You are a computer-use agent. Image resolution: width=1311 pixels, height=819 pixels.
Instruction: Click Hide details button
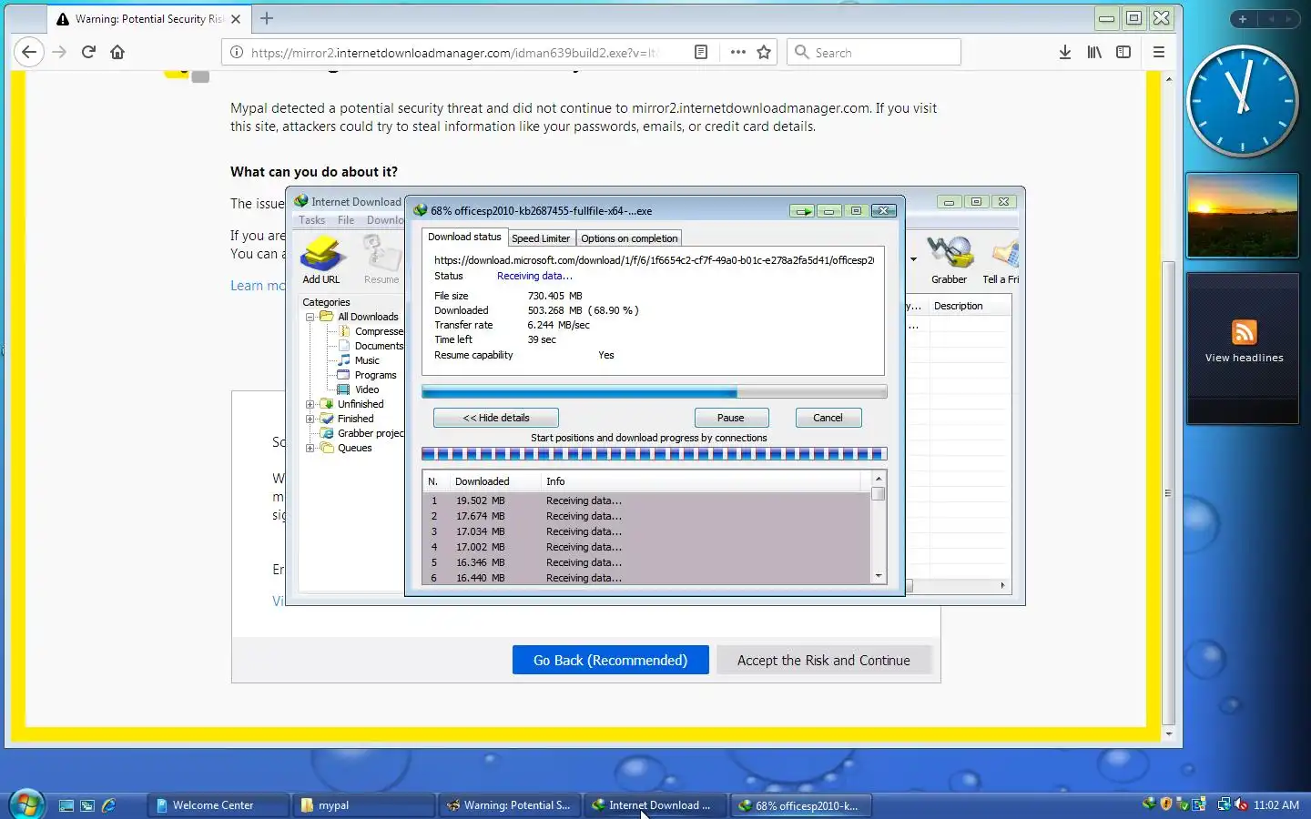pos(496,418)
